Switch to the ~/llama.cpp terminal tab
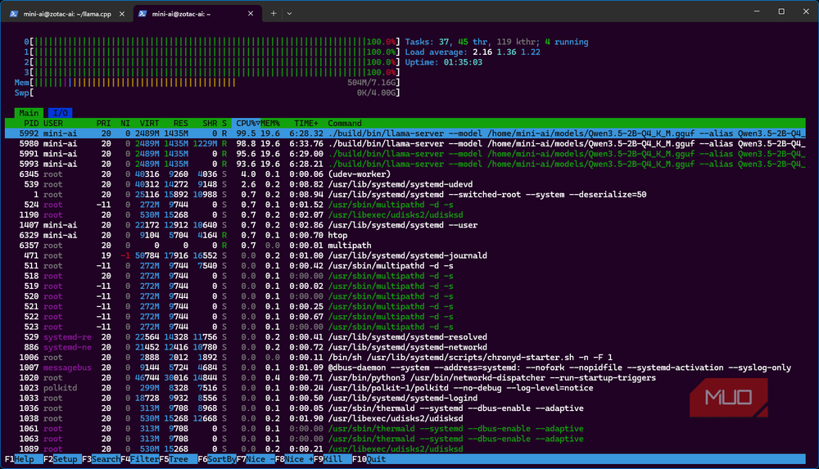Viewport: 819px width, 469px height. (67, 14)
